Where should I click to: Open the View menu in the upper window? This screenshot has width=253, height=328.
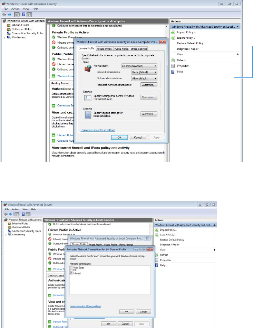[26, 9]
